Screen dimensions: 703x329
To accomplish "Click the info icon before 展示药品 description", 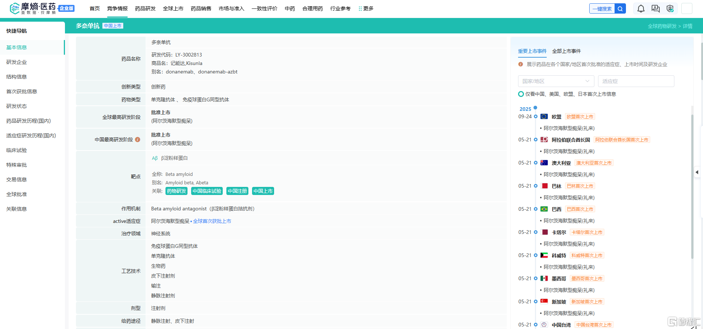I will point(521,64).
